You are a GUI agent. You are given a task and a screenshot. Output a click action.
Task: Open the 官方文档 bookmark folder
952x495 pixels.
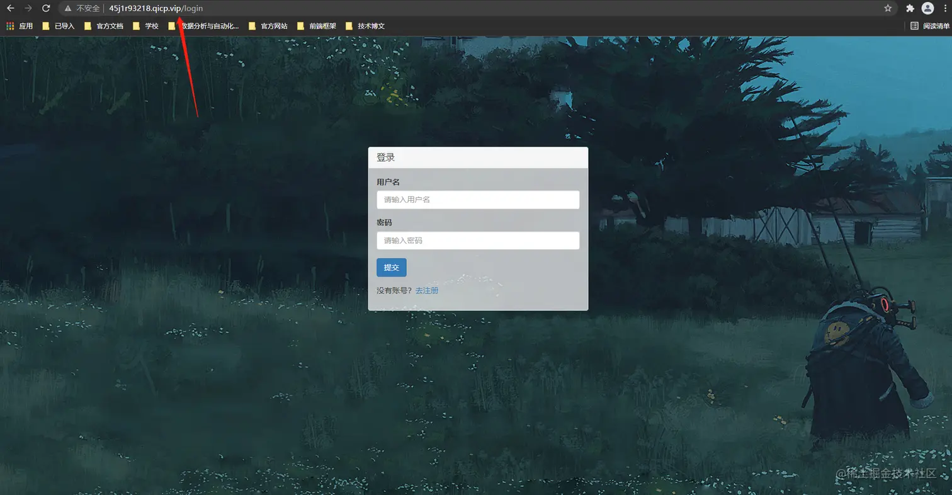pos(104,26)
